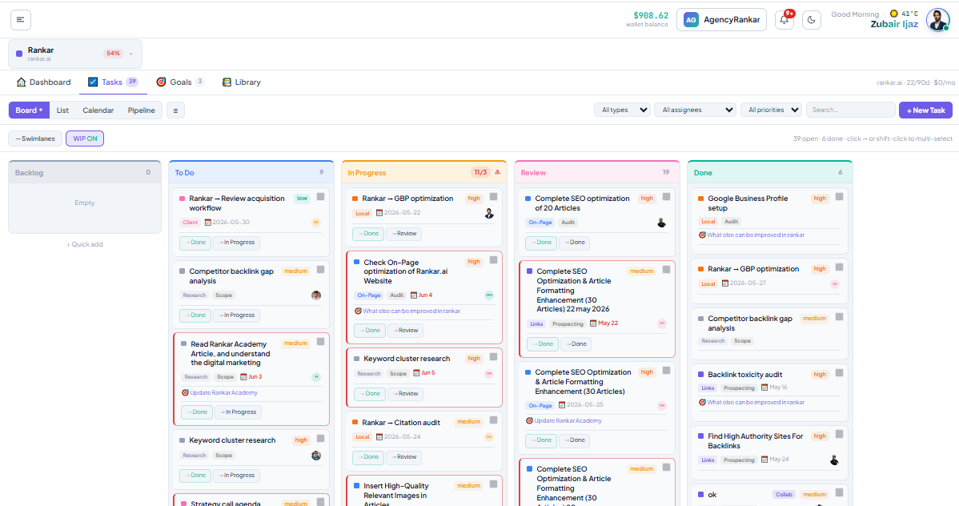Open the view options list icon
This screenshot has width=959, height=506.
(x=175, y=110)
